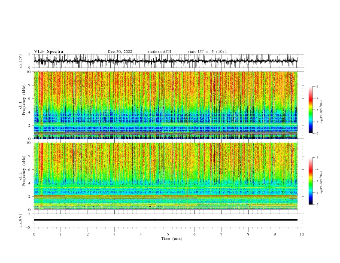Click the "-5" tick on ch.2 colorbar
Image resolution: width=340 pixels, height=263 pixels.
(x=317, y=181)
